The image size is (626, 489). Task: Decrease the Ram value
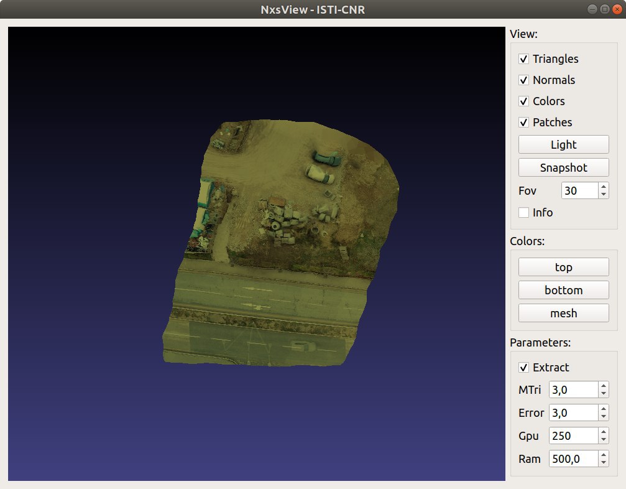point(602,462)
